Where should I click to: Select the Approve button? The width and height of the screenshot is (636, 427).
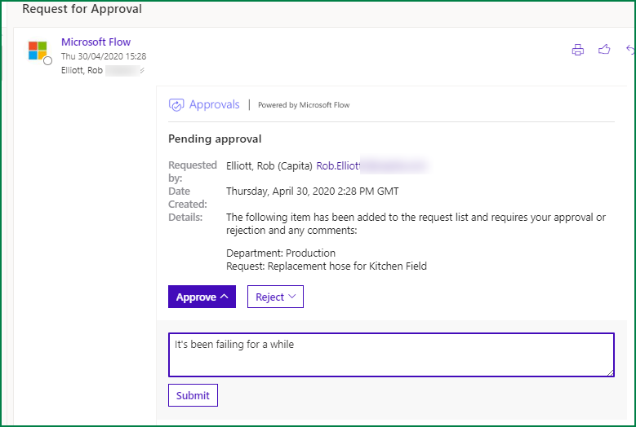tap(202, 297)
